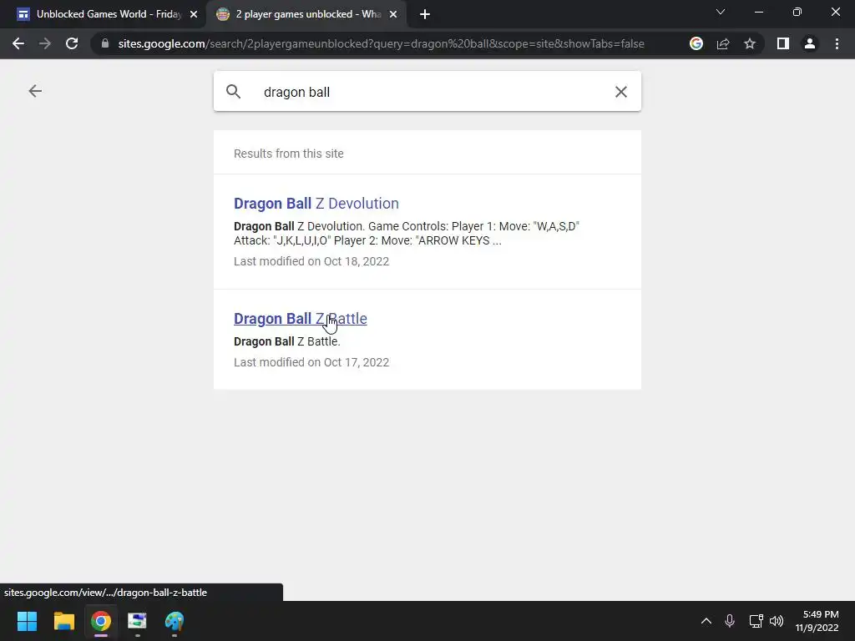Open the clock and date flyout
Viewport: 855px width, 641px height.
pos(817,621)
